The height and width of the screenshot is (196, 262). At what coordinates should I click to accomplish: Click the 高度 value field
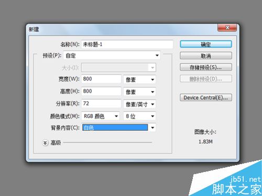pyautogui.click(x=101, y=91)
